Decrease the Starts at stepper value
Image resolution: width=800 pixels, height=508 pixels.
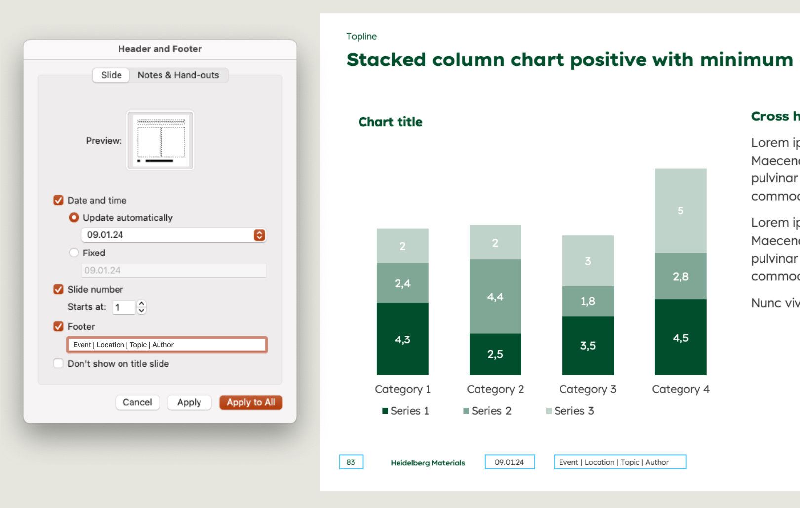pos(142,311)
